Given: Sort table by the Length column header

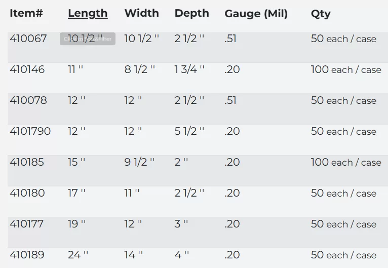Looking at the screenshot, I should tap(88, 14).
